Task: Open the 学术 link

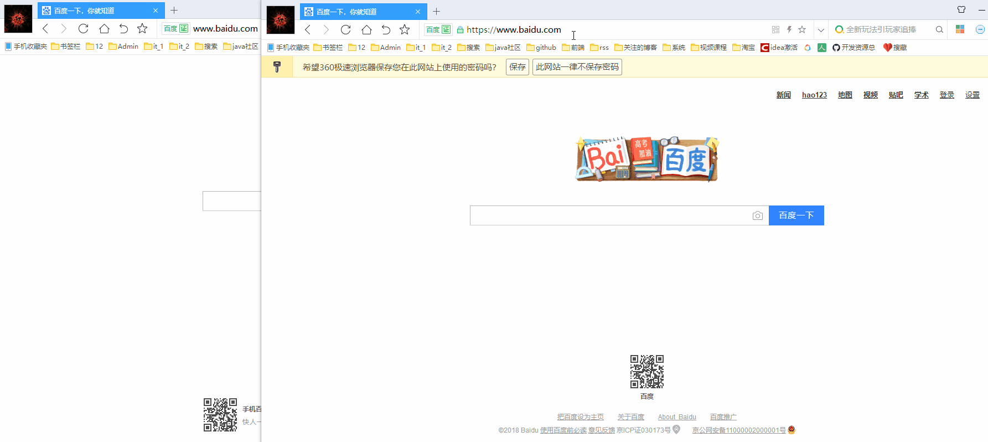Action: click(922, 95)
